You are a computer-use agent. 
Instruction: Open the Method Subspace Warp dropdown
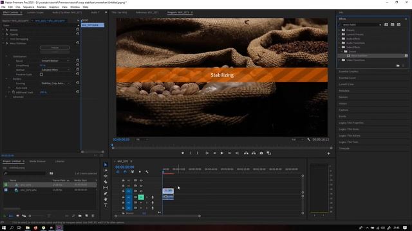55,70
